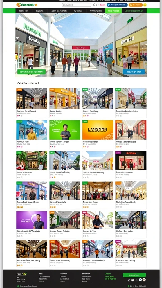Open the first item in dark navigation bar
Image resolution: width=162 pixels, height=288 pixels.
tap(24, 11)
